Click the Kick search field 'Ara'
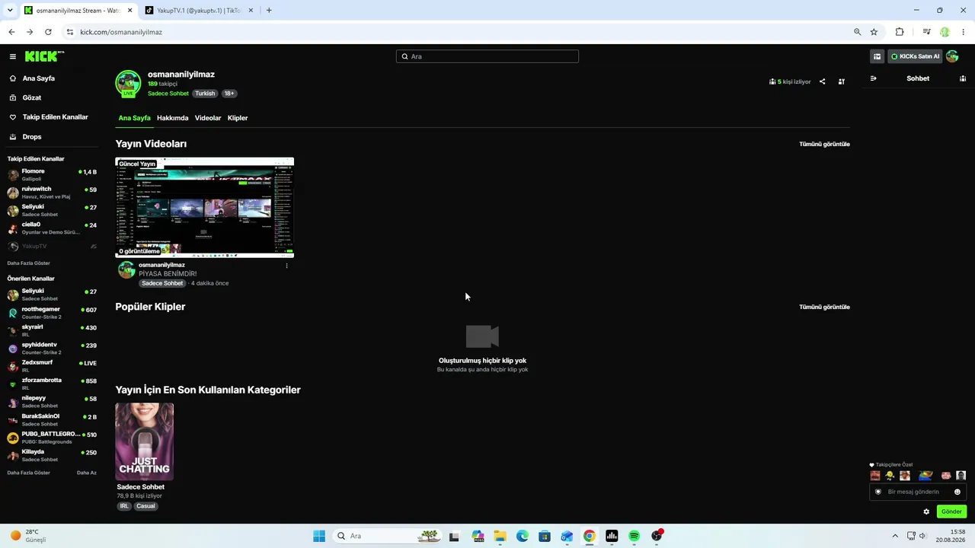 (487, 56)
